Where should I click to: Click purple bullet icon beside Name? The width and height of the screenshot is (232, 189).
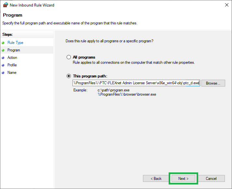(x=3, y=73)
